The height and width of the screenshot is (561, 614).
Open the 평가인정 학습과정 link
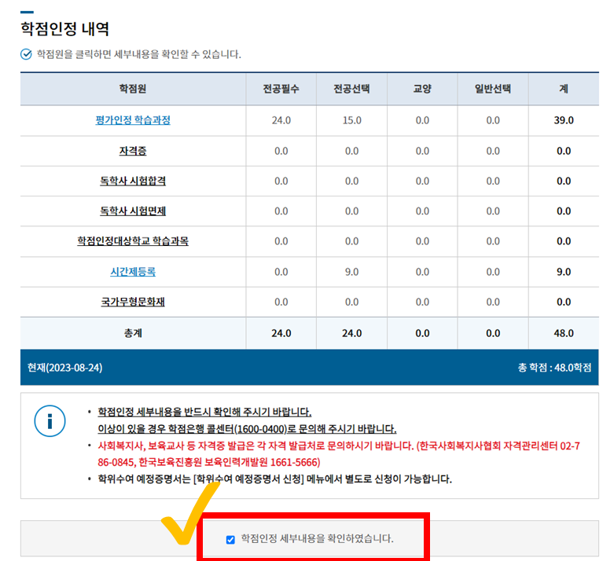click(x=133, y=120)
